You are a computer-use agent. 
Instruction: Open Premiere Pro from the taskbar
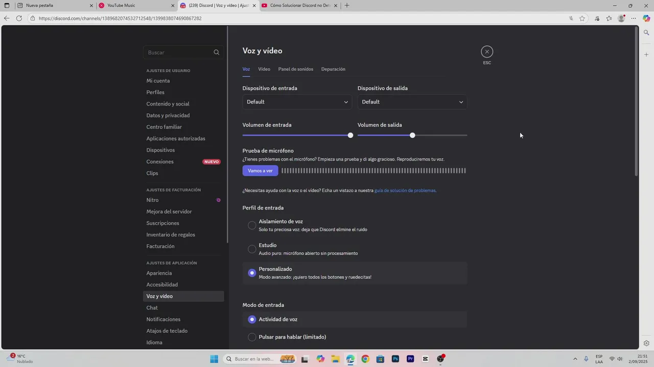[x=410, y=359]
